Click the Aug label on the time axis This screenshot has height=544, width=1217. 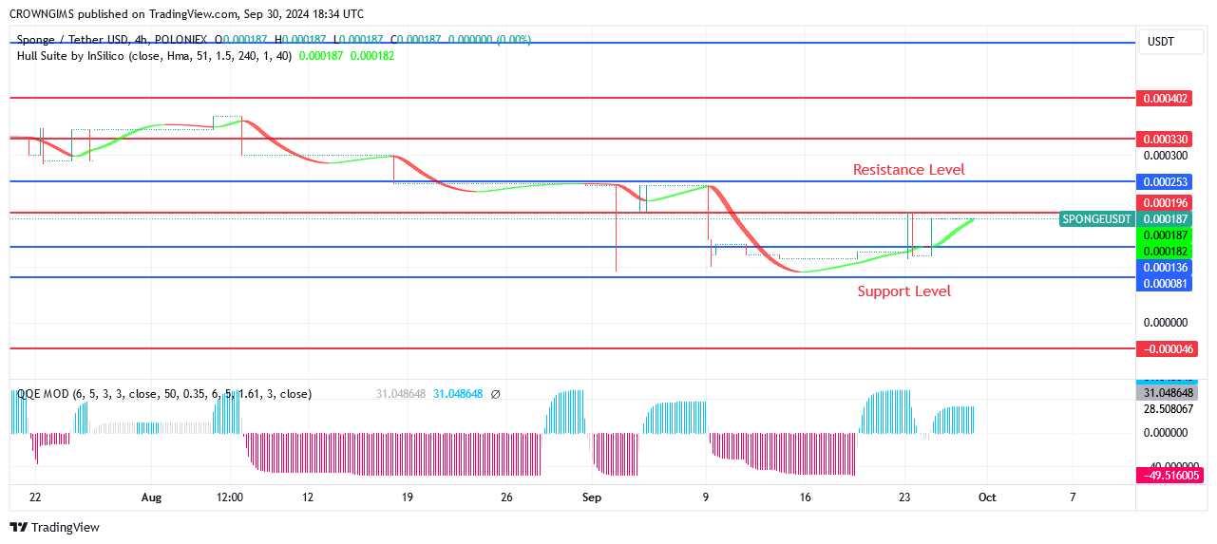click(x=151, y=497)
